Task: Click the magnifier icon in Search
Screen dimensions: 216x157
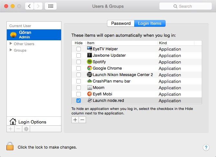Action: pyautogui.click(x=175, y=6)
